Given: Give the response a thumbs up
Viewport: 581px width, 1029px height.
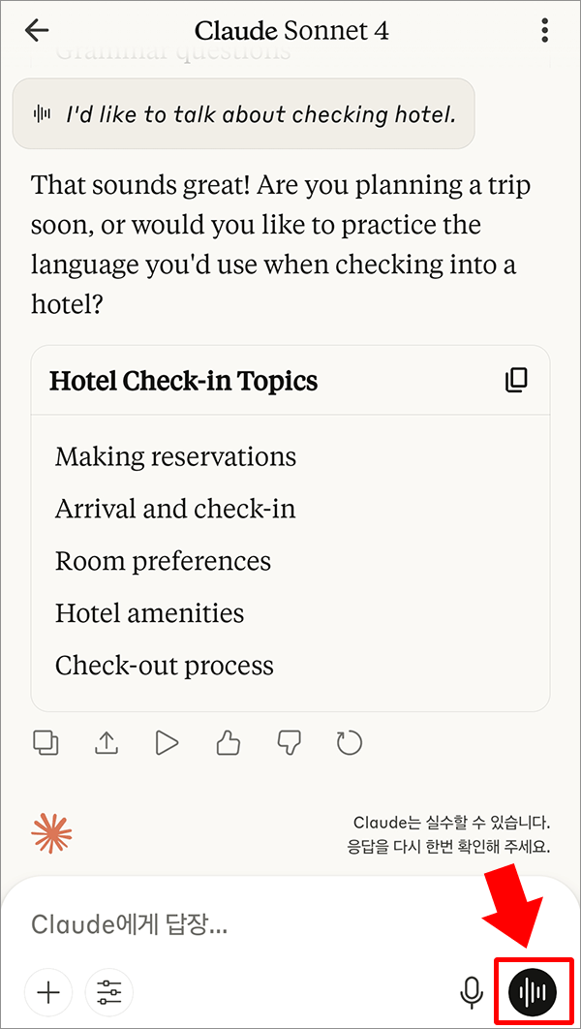Looking at the screenshot, I should point(229,743).
